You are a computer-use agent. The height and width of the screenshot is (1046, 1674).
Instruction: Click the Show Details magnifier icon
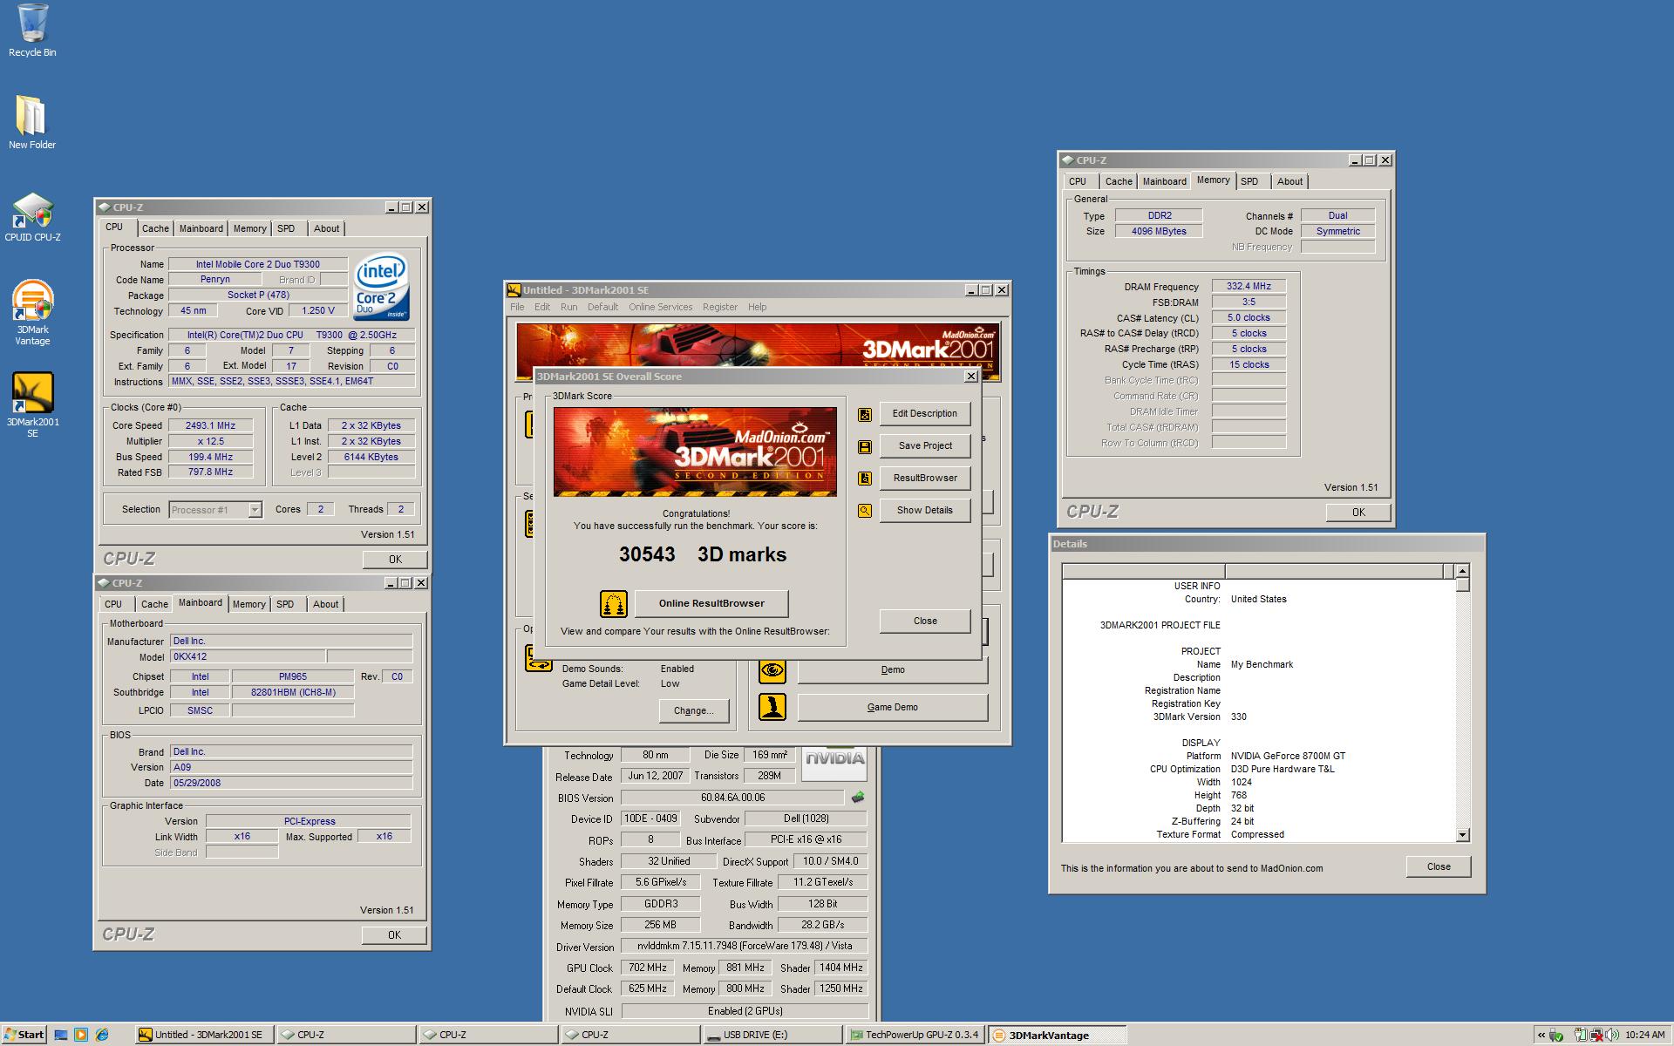coord(865,511)
